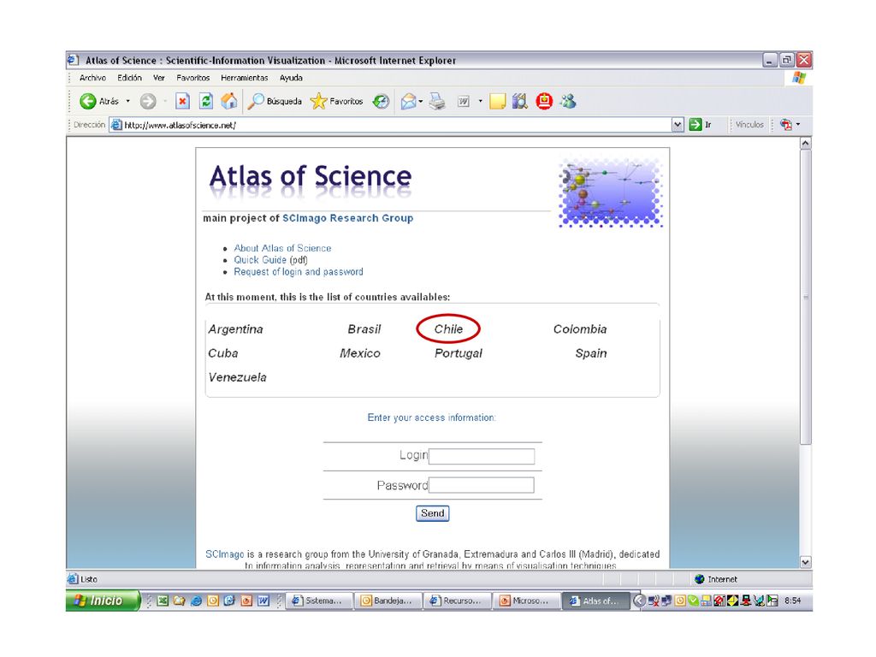Click the page icon in address bar
Screen dimensions: 876x657
[x=116, y=125]
